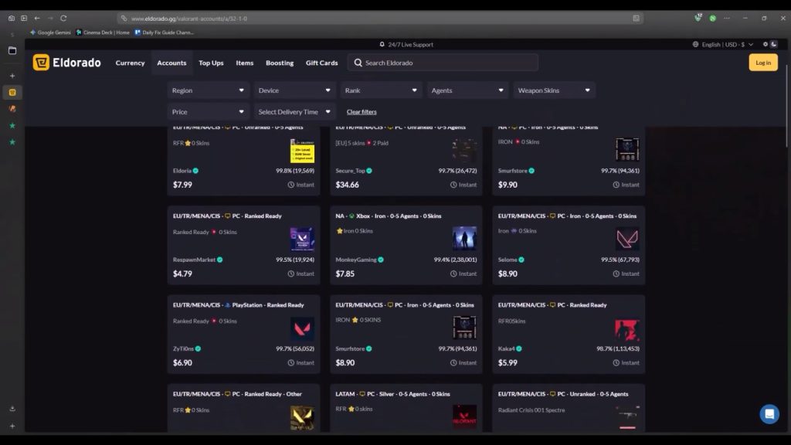Click the browser back arrow
791x445 pixels.
tap(37, 19)
